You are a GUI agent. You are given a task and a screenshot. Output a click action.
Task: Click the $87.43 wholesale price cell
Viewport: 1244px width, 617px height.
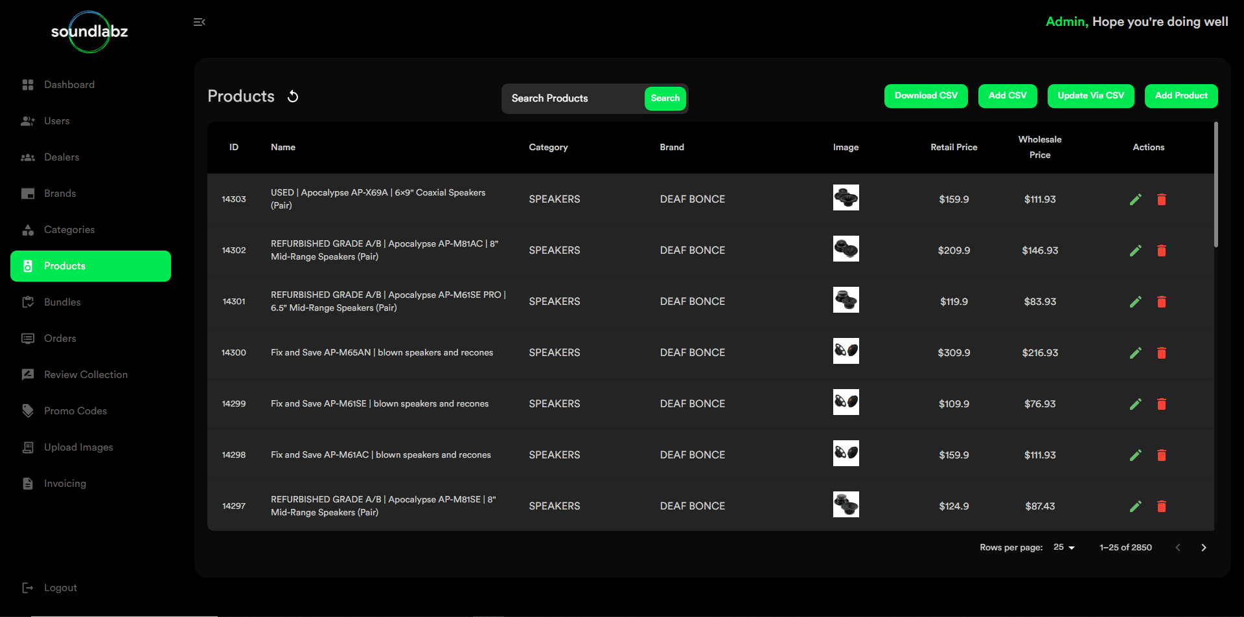(1040, 506)
